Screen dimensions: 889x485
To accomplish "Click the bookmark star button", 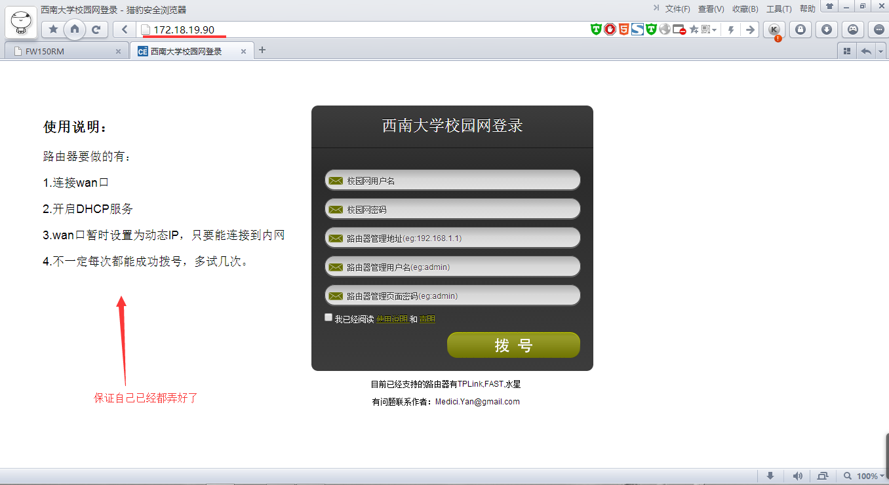I will click(x=53, y=29).
